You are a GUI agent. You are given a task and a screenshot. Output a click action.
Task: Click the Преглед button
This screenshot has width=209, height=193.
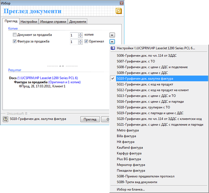point(90,119)
